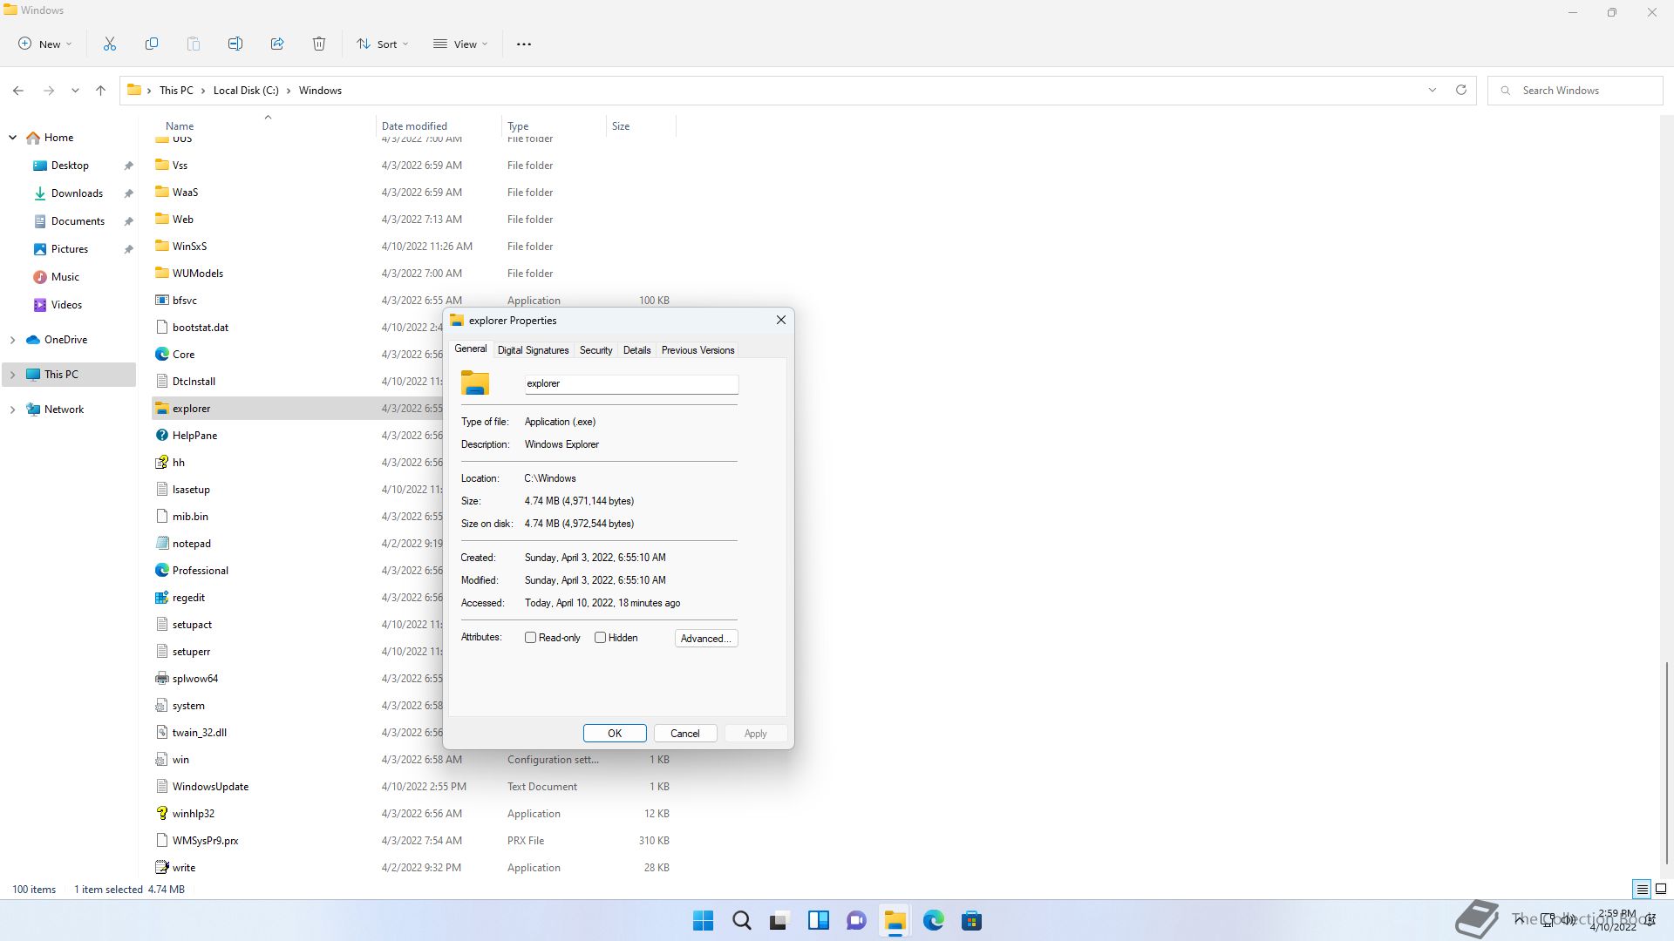This screenshot has width=1674, height=941.
Task: Switch to Digital Signatures tab
Action: click(533, 350)
